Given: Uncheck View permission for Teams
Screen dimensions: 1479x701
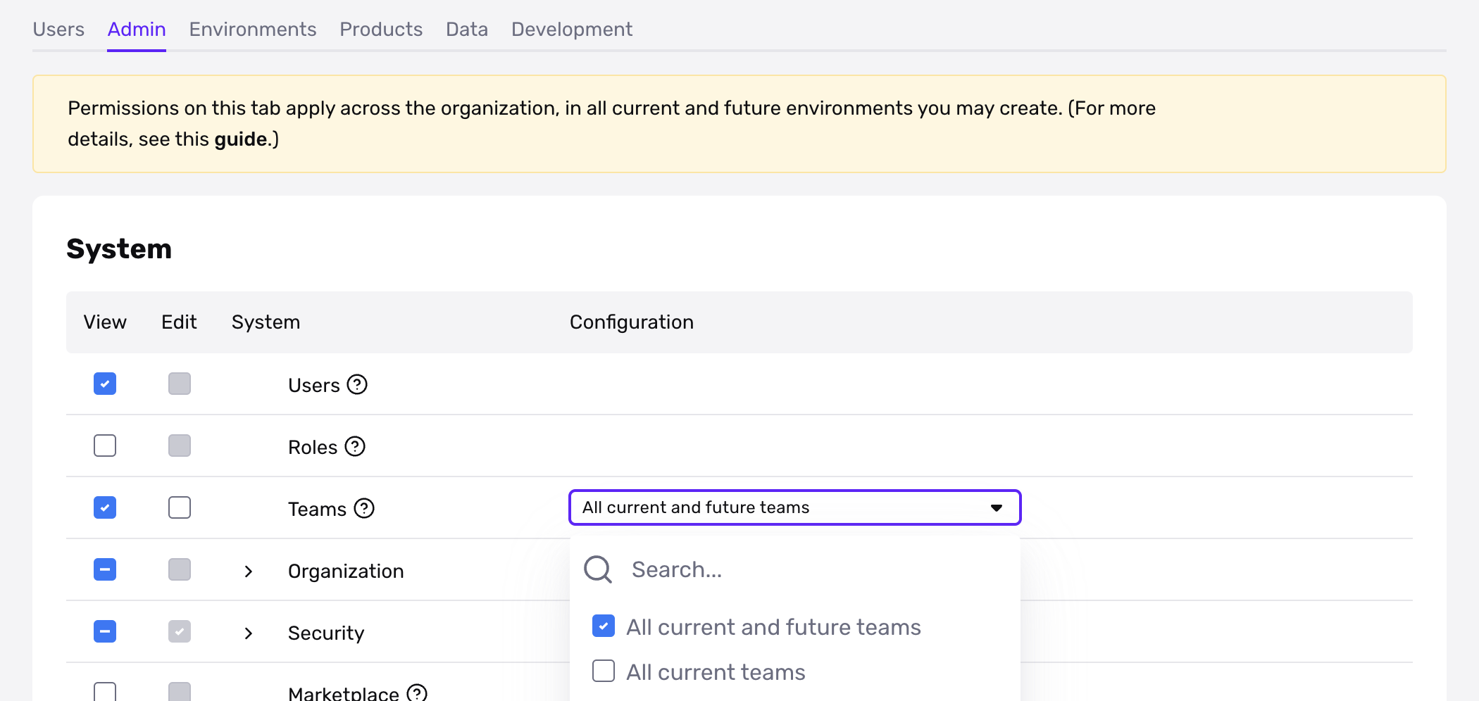Looking at the screenshot, I should (x=105, y=508).
